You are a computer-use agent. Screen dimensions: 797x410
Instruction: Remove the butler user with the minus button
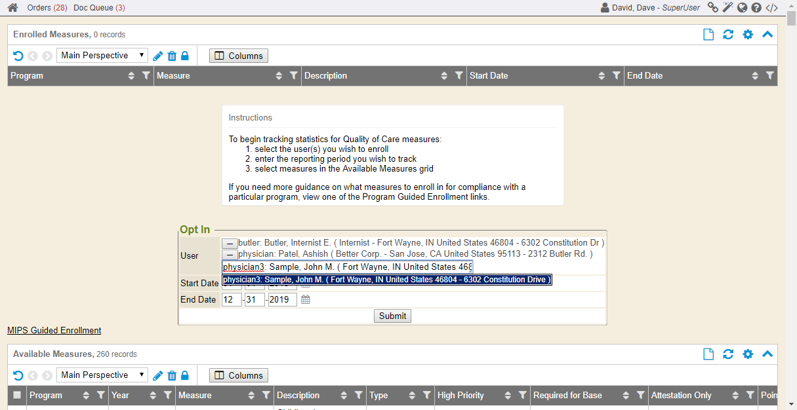(229, 243)
